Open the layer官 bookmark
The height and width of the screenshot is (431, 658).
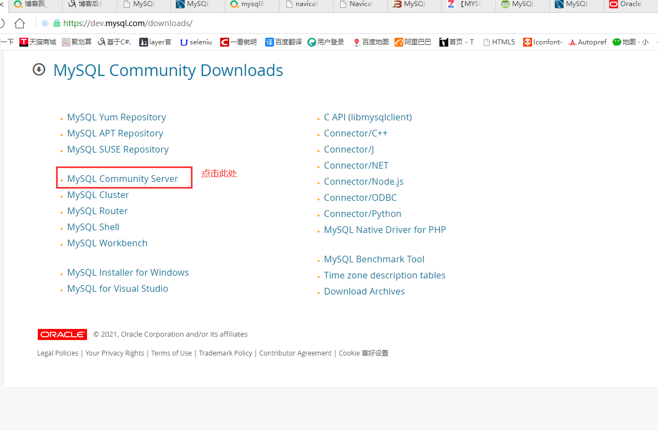[x=155, y=42]
